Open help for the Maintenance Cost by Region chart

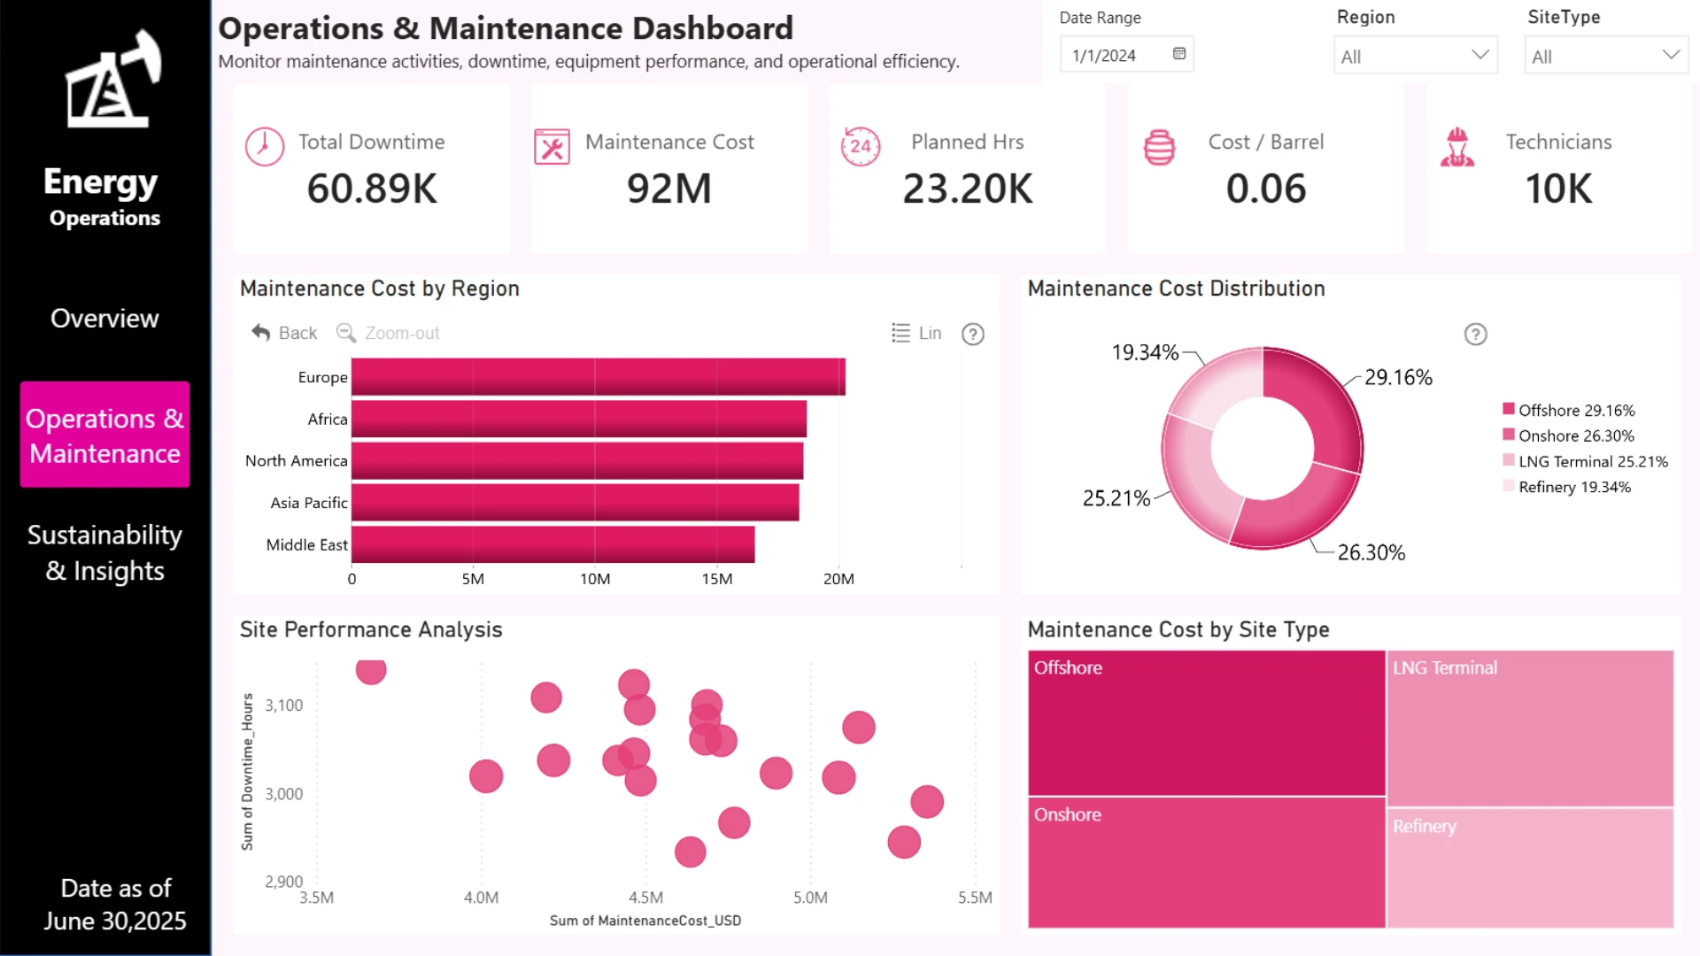(x=973, y=334)
